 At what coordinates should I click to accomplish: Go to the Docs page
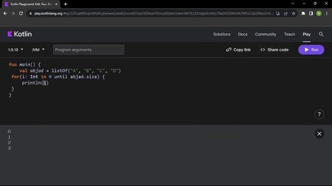(x=243, y=34)
